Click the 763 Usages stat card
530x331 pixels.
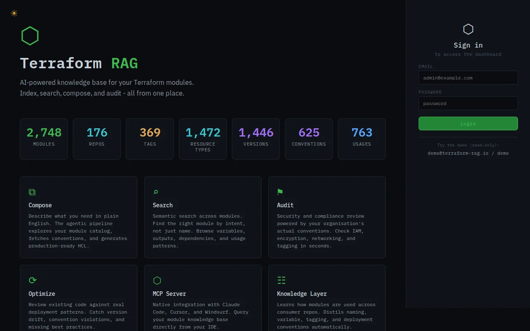[362, 139]
